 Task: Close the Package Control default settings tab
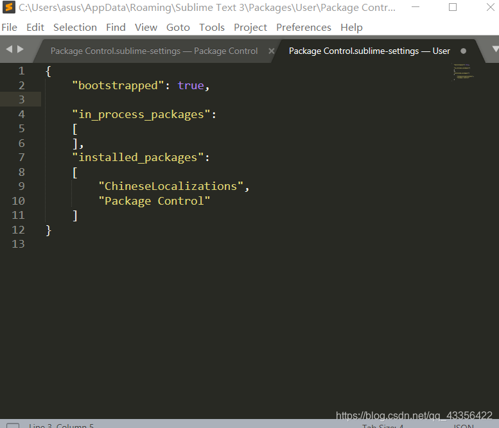272,51
